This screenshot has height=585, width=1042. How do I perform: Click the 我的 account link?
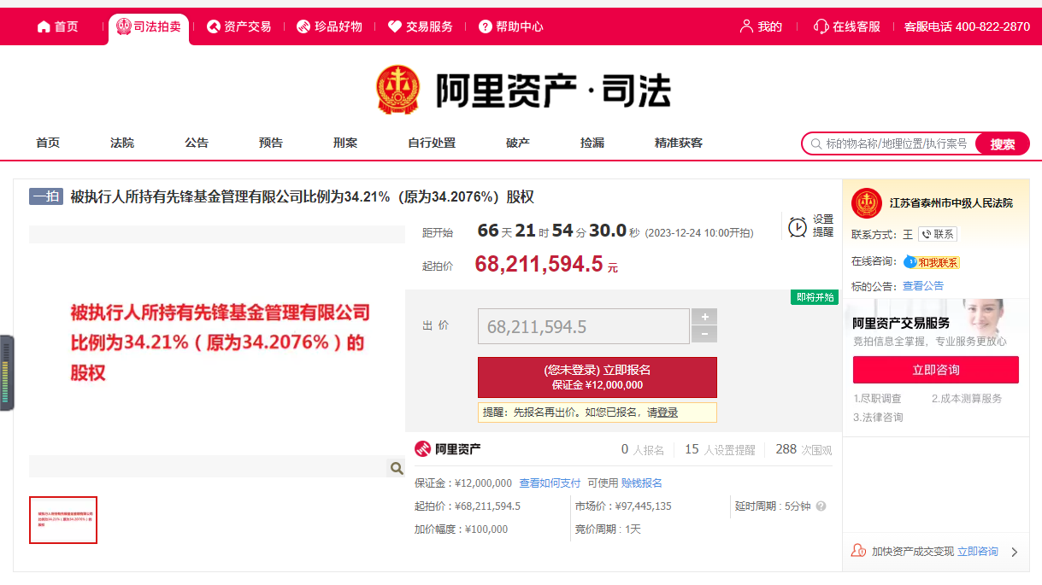click(761, 26)
